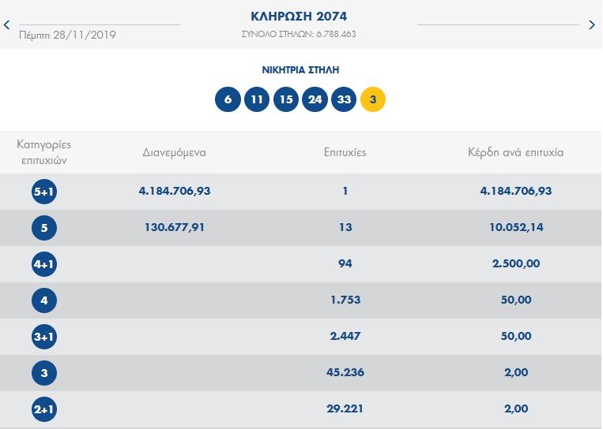
Task: Select the 5+1 category badge
Action: [x=44, y=192]
